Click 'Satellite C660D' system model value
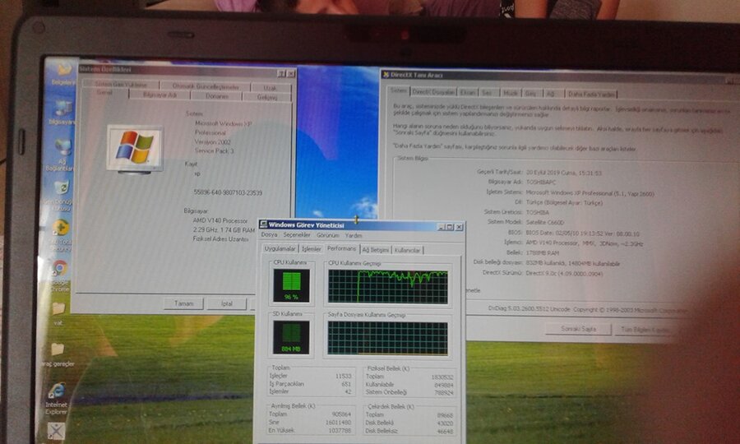740x444 pixels. 545,222
